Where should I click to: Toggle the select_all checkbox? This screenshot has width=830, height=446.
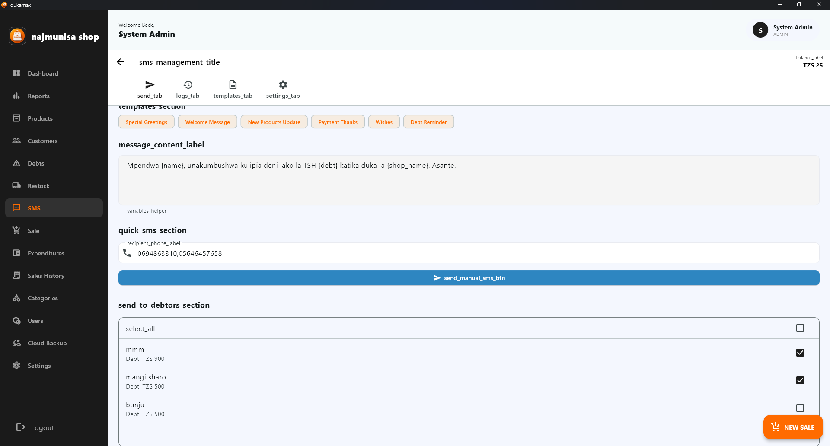click(x=800, y=328)
